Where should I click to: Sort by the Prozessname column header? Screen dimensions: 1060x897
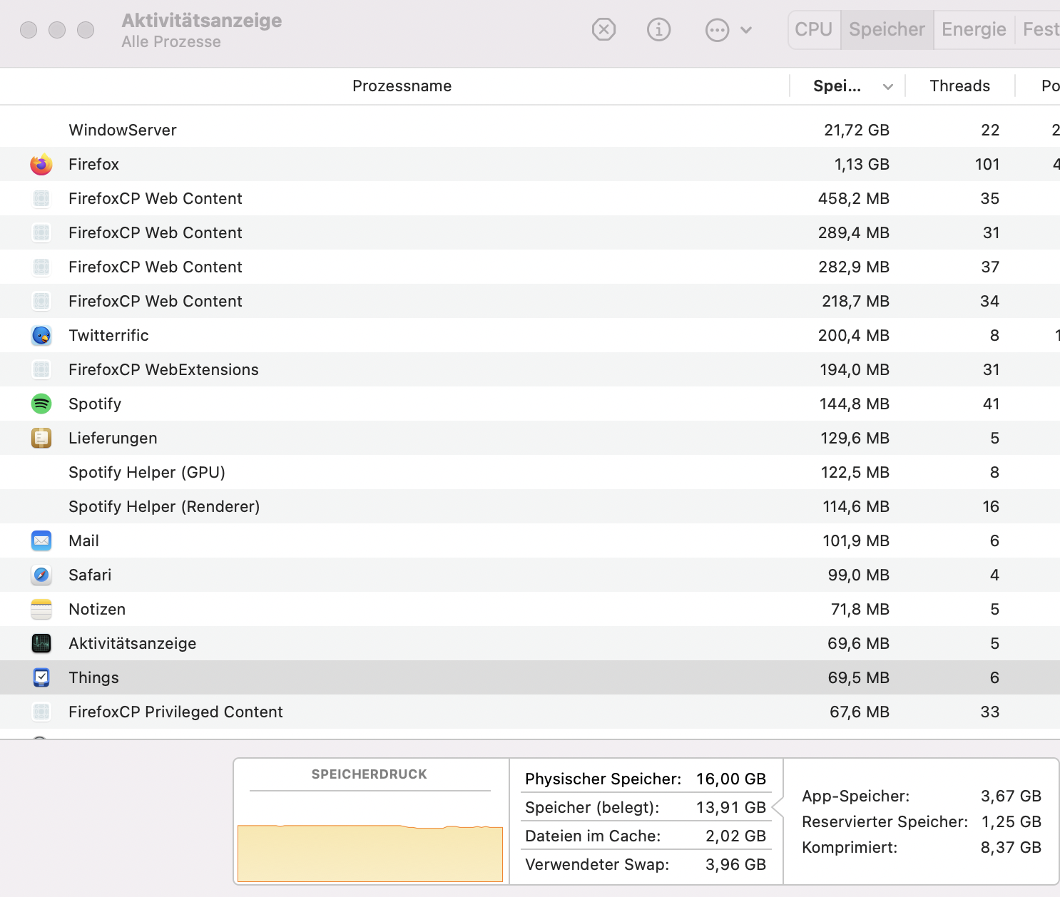coord(402,86)
